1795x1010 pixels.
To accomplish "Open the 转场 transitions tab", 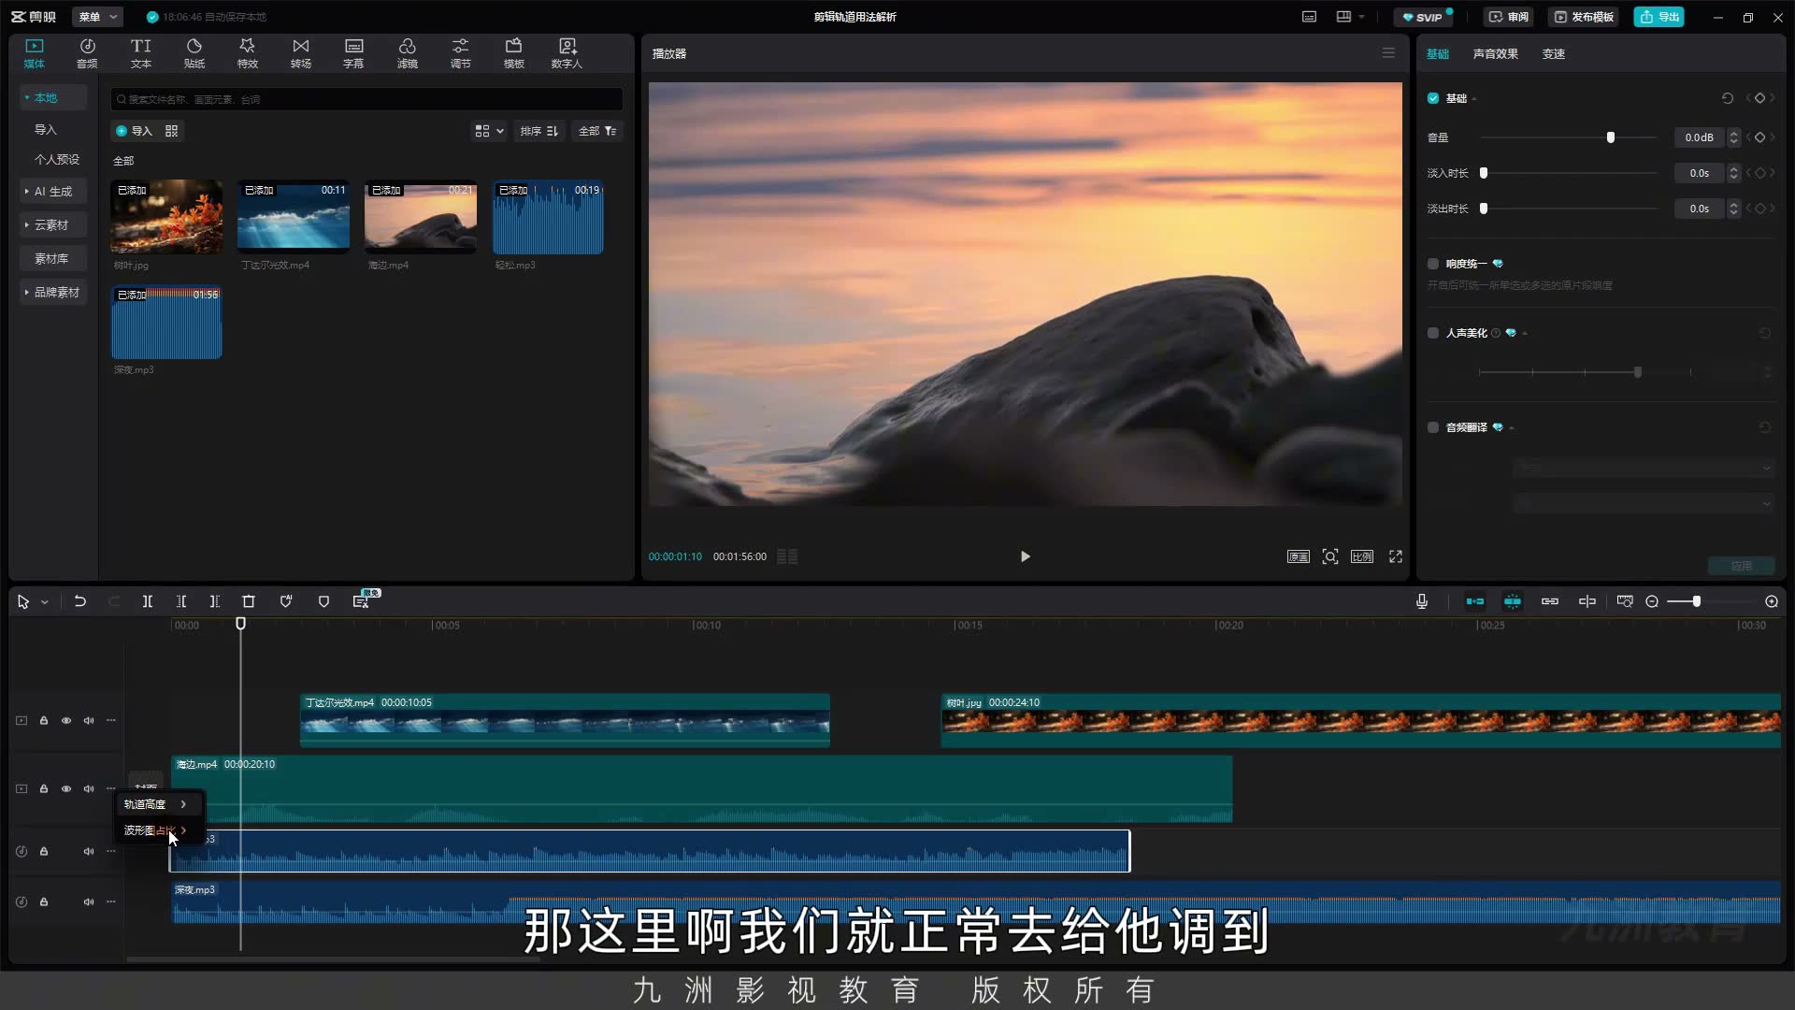I will click(300, 53).
